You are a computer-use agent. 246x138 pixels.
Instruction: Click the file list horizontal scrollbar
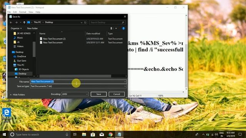pos(75,76)
